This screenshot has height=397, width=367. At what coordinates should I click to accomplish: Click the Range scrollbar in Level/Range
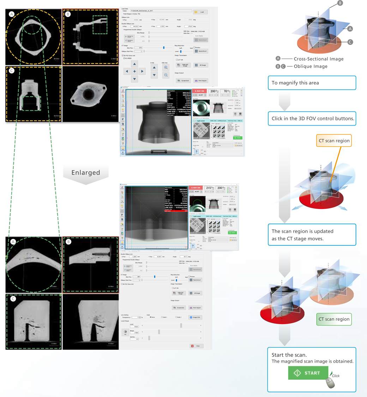172,332
